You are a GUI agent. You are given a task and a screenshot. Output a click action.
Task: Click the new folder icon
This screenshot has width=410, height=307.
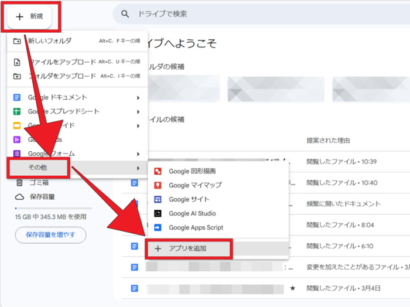point(17,41)
